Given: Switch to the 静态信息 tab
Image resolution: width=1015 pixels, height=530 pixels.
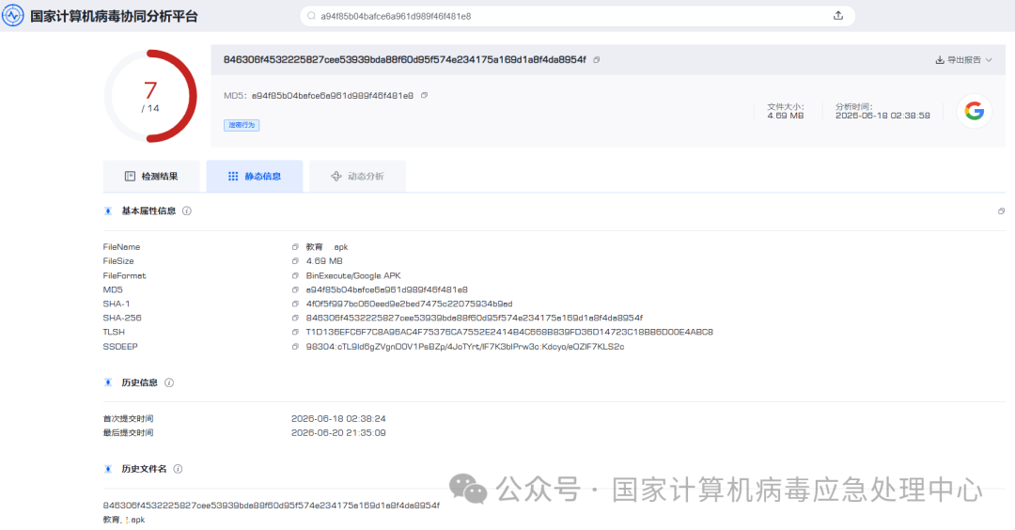Looking at the screenshot, I should tap(255, 176).
